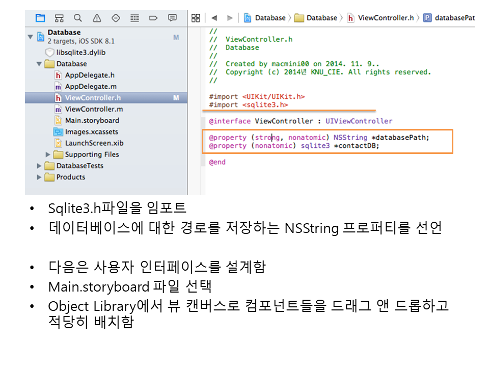489x367 pixels.
Task: Select the Symbol navigator icon
Action: point(59,18)
